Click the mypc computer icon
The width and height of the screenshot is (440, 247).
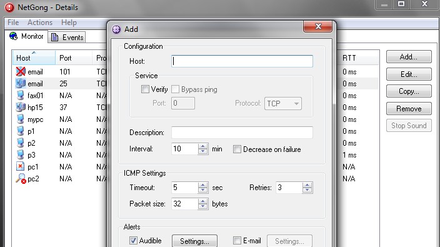[20, 119]
